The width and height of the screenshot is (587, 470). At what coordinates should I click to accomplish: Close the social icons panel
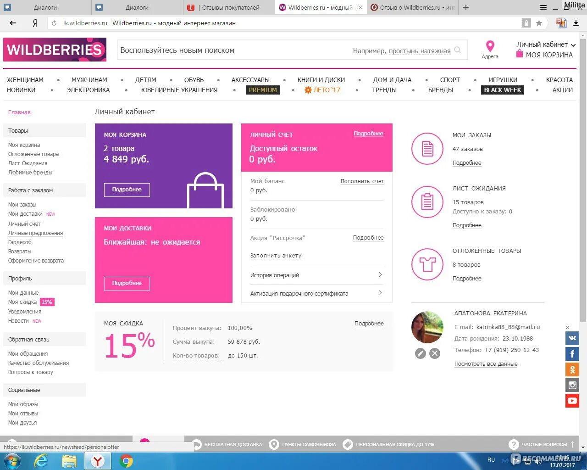tap(567, 327)
